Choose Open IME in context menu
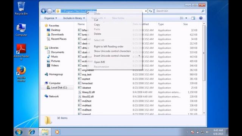 click(99, 62)
